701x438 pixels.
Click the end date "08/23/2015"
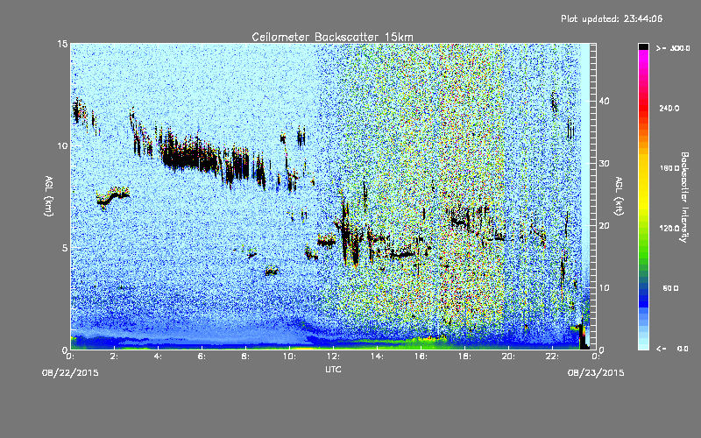coord(596,373)
